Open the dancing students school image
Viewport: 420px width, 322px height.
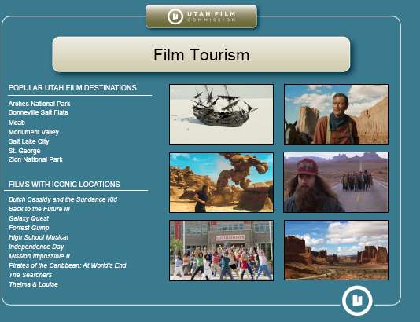(x=221, y=251)
